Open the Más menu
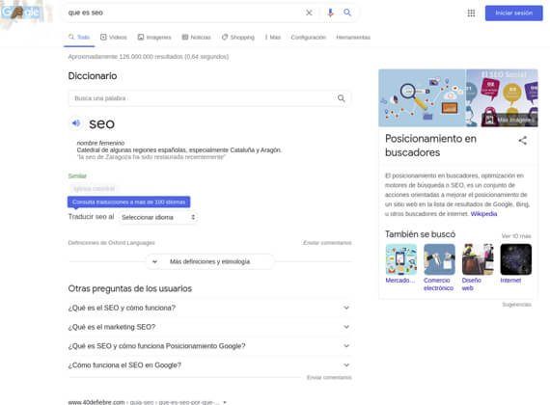 point(273,38)
